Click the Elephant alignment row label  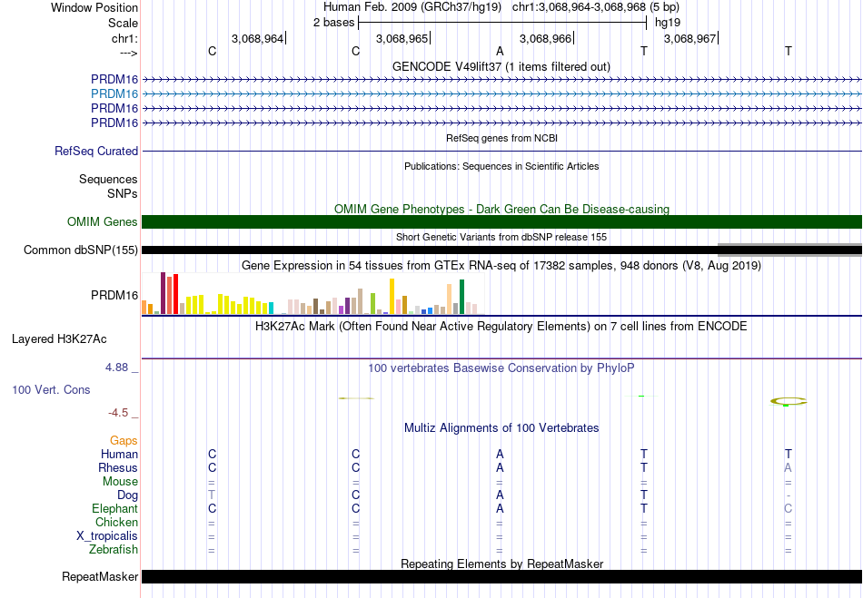(115, 508)
